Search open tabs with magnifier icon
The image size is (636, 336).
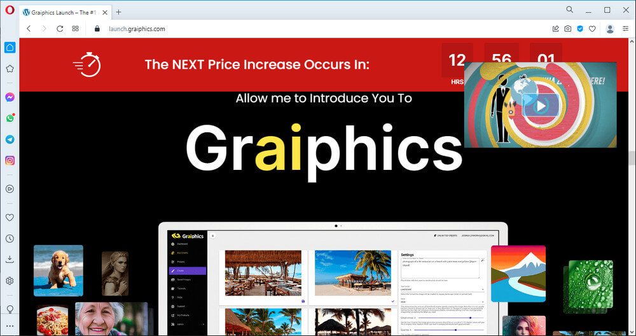point(569,10)
